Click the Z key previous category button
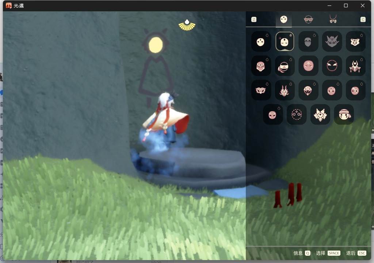 (254, 19)
